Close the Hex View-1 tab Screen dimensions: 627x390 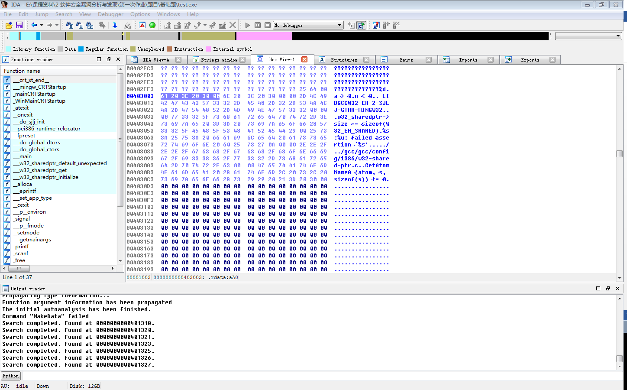(304, 59)
